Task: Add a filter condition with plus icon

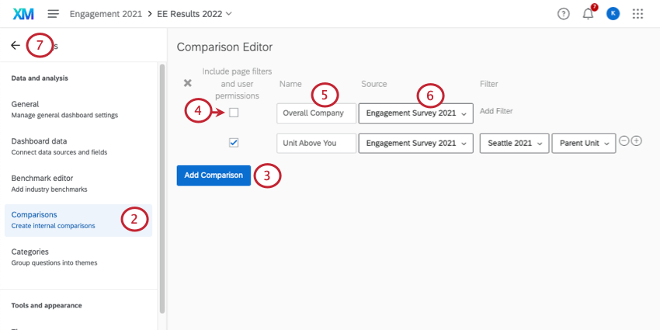Action: [x=637, y=141]
